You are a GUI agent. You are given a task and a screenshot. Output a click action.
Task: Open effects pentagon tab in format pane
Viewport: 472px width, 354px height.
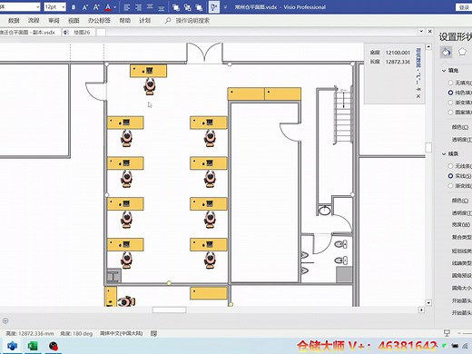click(x=462, y=52)
